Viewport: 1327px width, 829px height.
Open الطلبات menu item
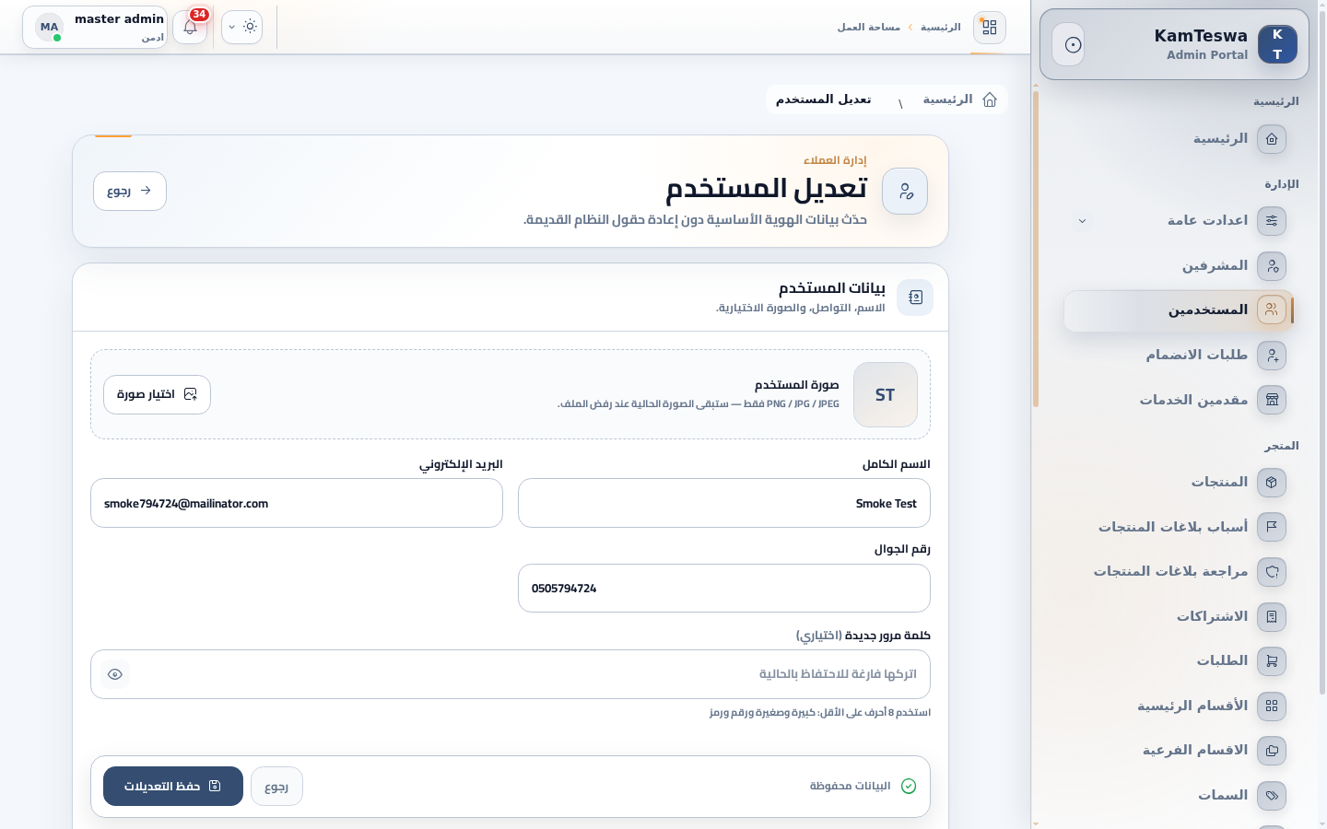point(1178,661)
